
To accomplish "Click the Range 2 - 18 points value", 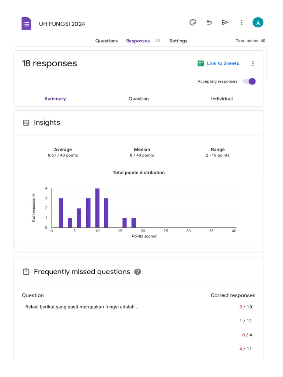I will click(x=218, y=155).
